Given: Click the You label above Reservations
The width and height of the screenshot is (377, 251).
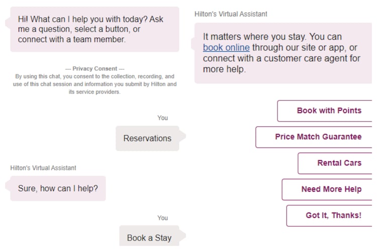Looking at the screenshot, I should 162,118.
